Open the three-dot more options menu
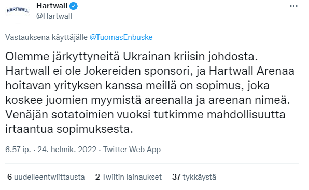 (x=293, y=6)
